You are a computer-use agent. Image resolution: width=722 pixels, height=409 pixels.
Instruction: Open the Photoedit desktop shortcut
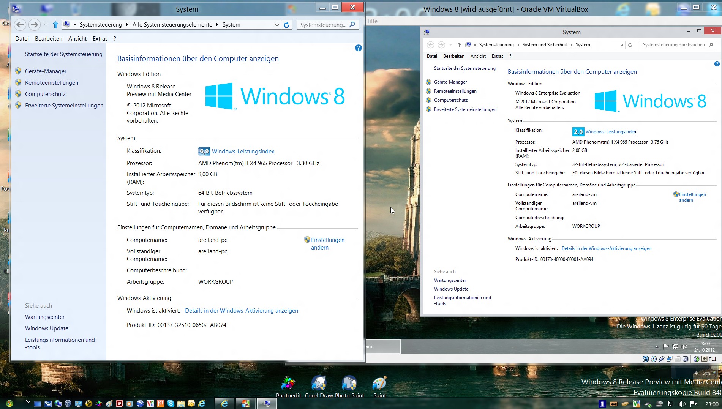tap(288, 387)
